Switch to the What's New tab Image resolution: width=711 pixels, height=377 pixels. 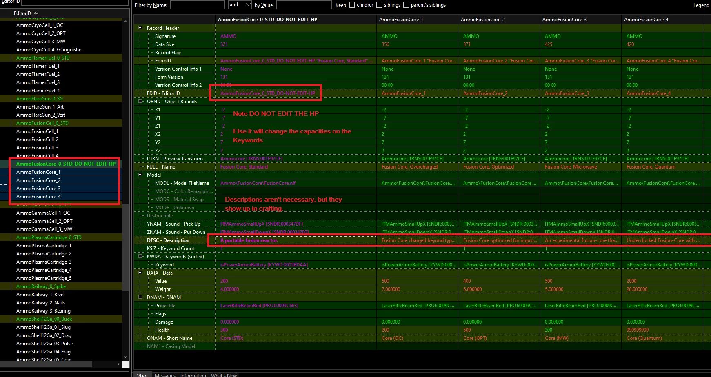(x=224, y=375)
